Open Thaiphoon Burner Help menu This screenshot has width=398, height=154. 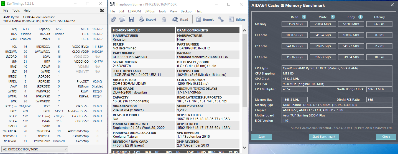[x=199, y=11]
